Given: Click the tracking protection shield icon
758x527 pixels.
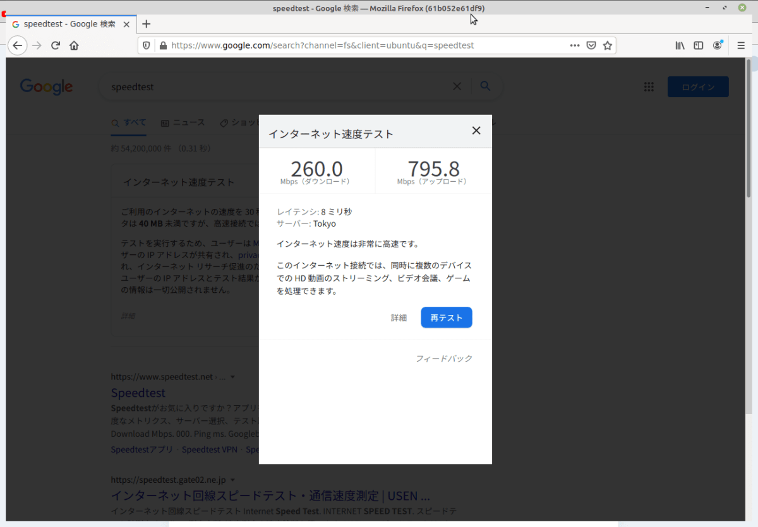Looking at the screenshot, I should tap(147, 45).
